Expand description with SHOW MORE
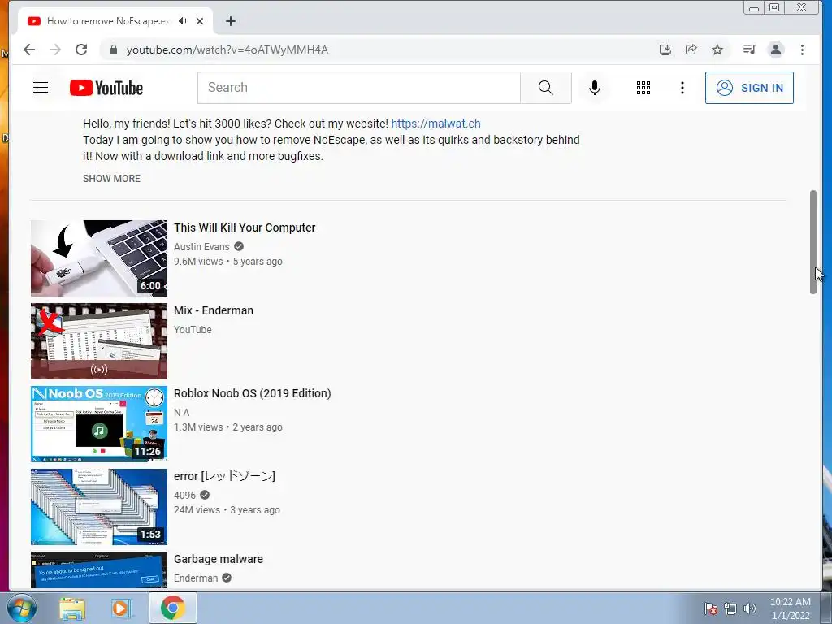Image resolution: width=832 pixels, height=624 pixels. tap(111, 179)
